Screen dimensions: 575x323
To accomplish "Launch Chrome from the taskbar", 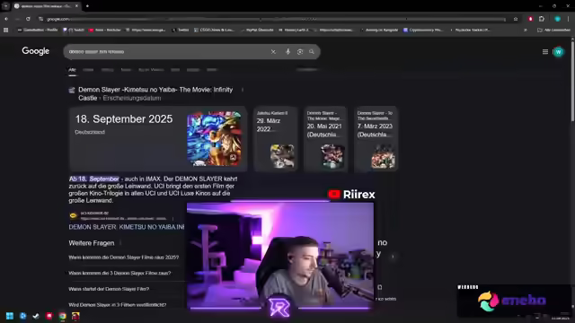I will [x=62, y=316].
